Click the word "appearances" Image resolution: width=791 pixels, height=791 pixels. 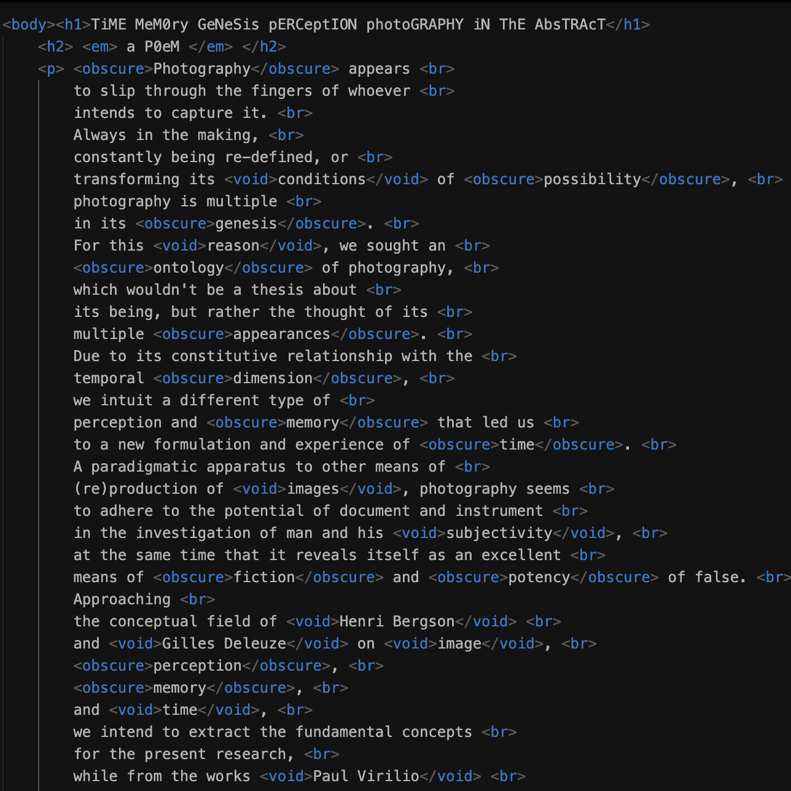(282, 334)
